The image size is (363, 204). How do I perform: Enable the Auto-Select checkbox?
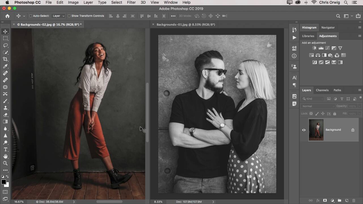click(x=31, y=16)
